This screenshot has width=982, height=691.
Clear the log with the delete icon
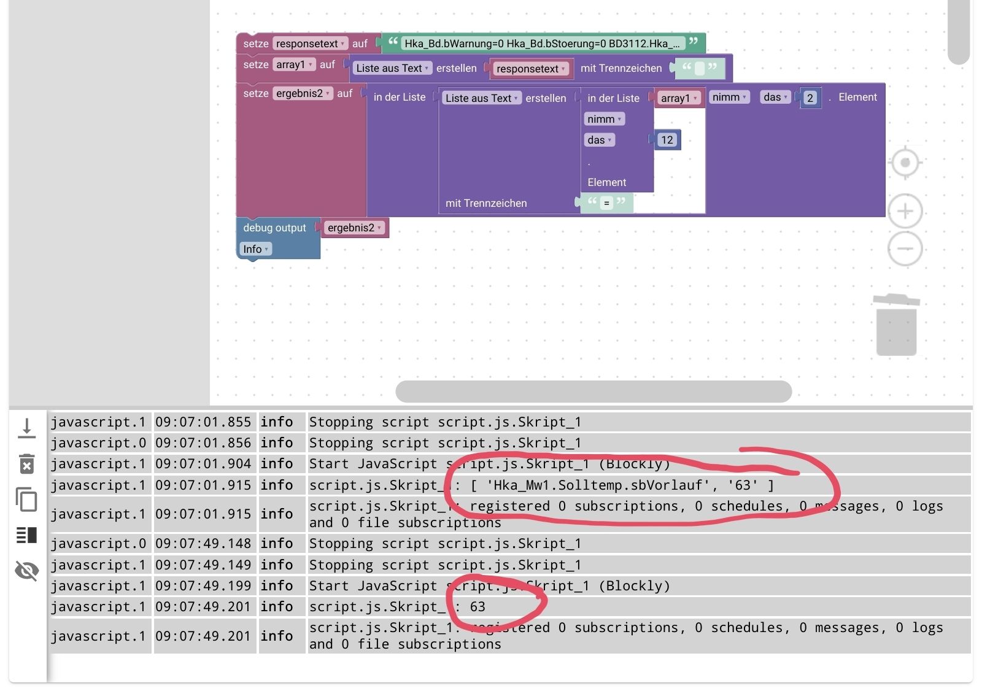pyautogui.click(x=26, y=464)
